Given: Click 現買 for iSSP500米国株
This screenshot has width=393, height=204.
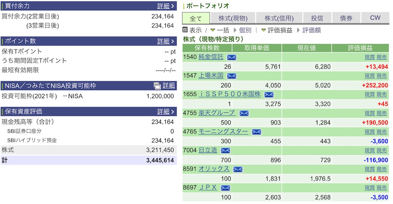Looking at the screenshot, I should (370, 95).
